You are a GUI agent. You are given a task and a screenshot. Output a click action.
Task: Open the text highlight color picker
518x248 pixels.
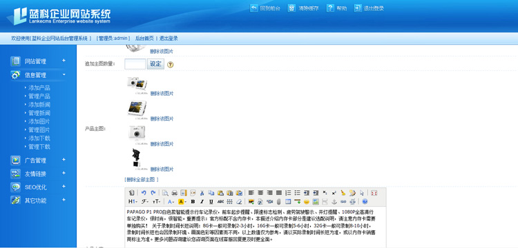coord(182,202)
